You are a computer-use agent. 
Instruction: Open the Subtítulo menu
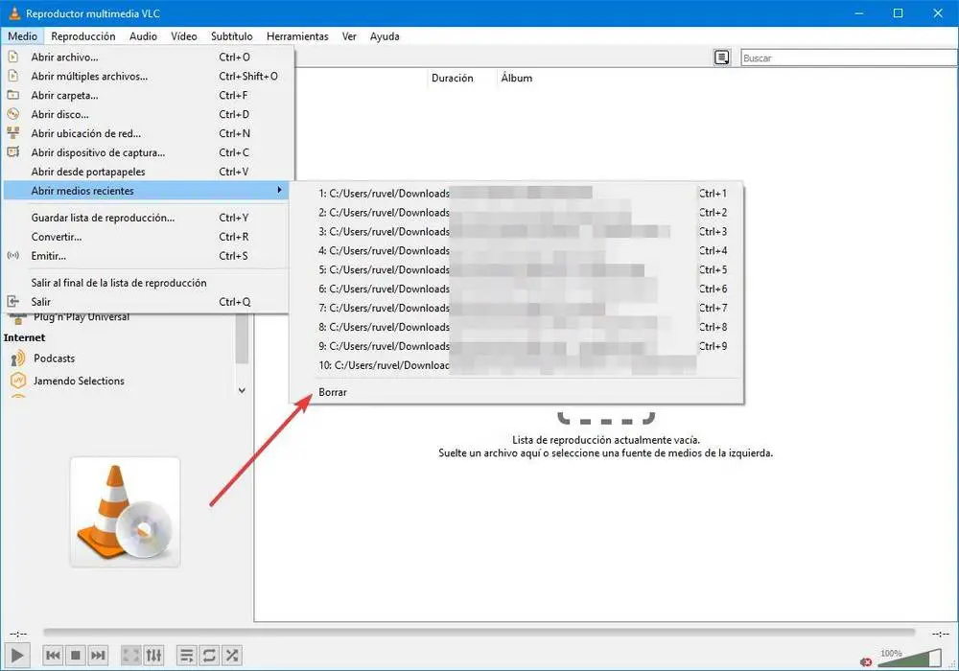pos(232,36)
